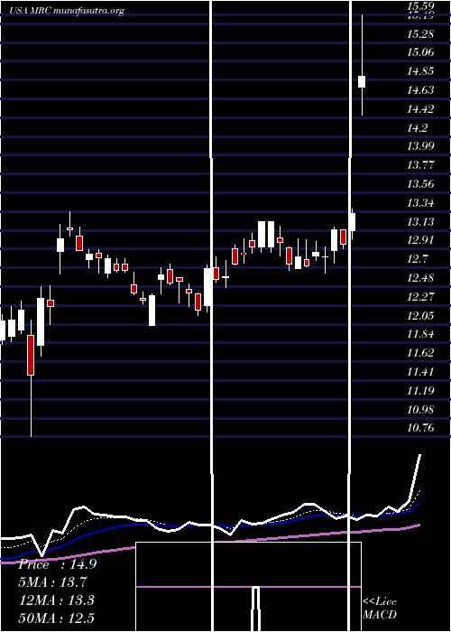This screenshot has width=451, height=632.
Task: Click the '5MA : 13.7' legend text
Action: click(52, 582)
